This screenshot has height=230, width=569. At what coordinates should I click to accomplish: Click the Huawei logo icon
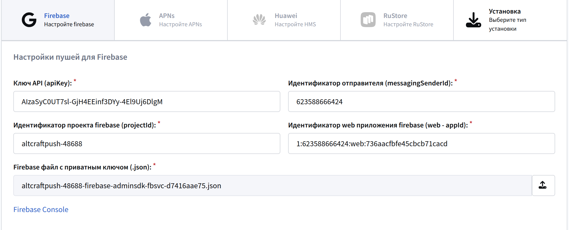(259, 20)
